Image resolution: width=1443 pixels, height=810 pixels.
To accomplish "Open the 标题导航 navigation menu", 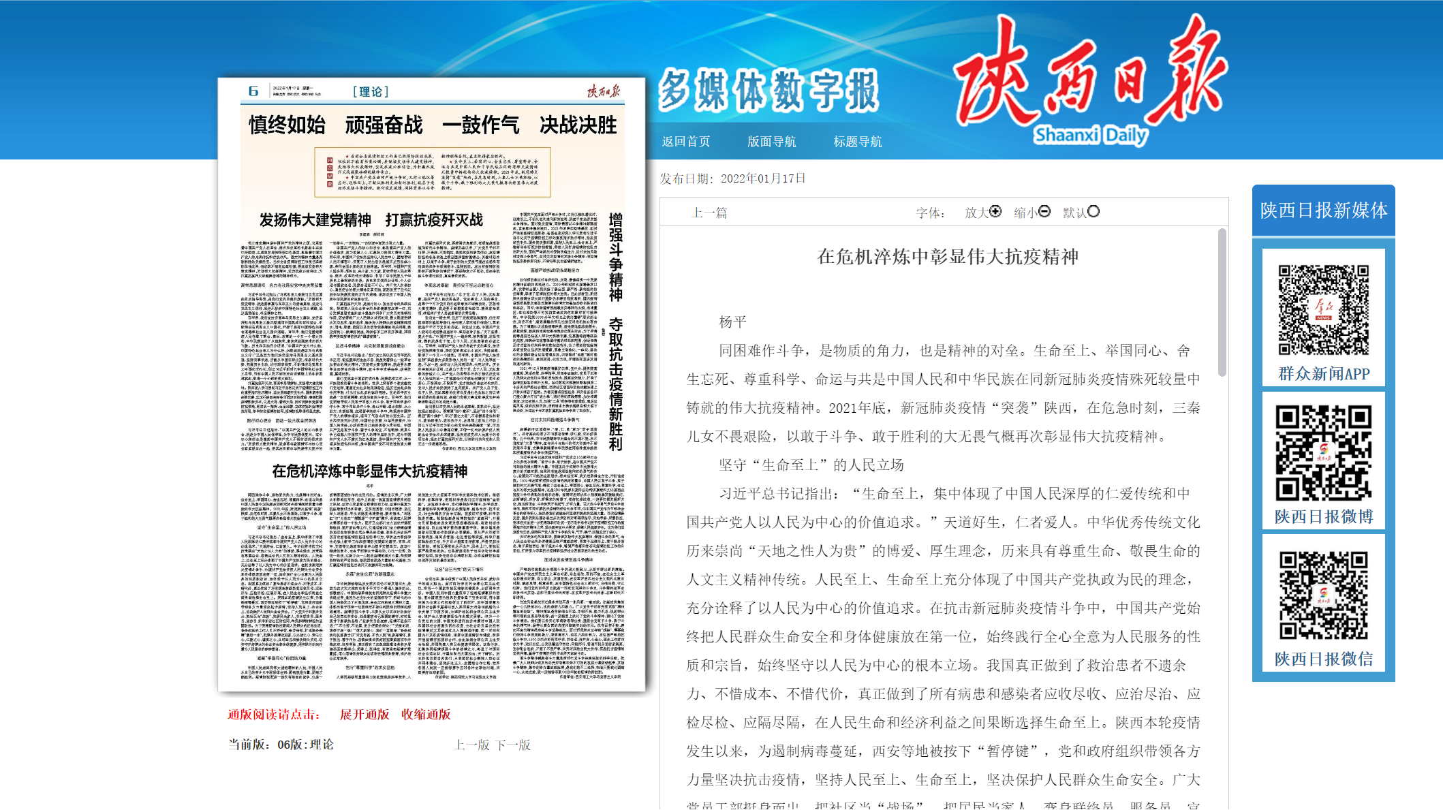I will click(x=857, y=142).
